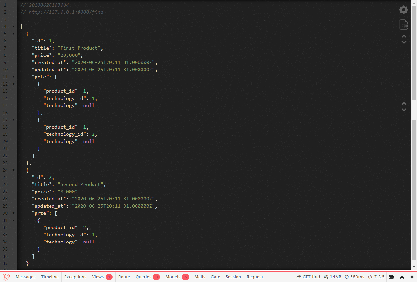The image size is (417, 282).
Task: Open the Models tab showing 5
Action: pyautogui.click(x=177, y=277)
